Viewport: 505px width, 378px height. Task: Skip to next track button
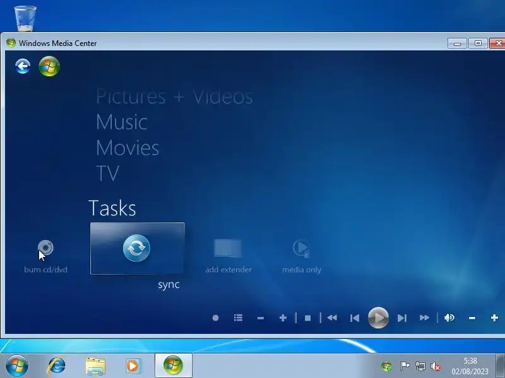(402, 318)
